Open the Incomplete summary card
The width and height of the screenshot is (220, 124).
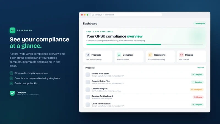(160, 56)
